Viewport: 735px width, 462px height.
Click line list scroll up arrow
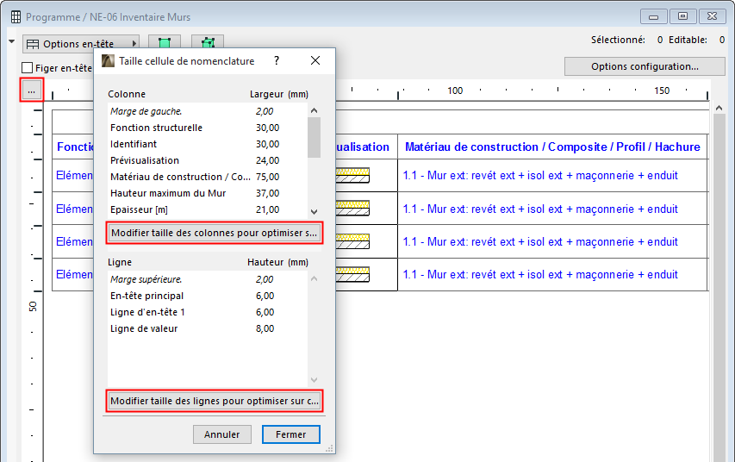coord(314,278)
